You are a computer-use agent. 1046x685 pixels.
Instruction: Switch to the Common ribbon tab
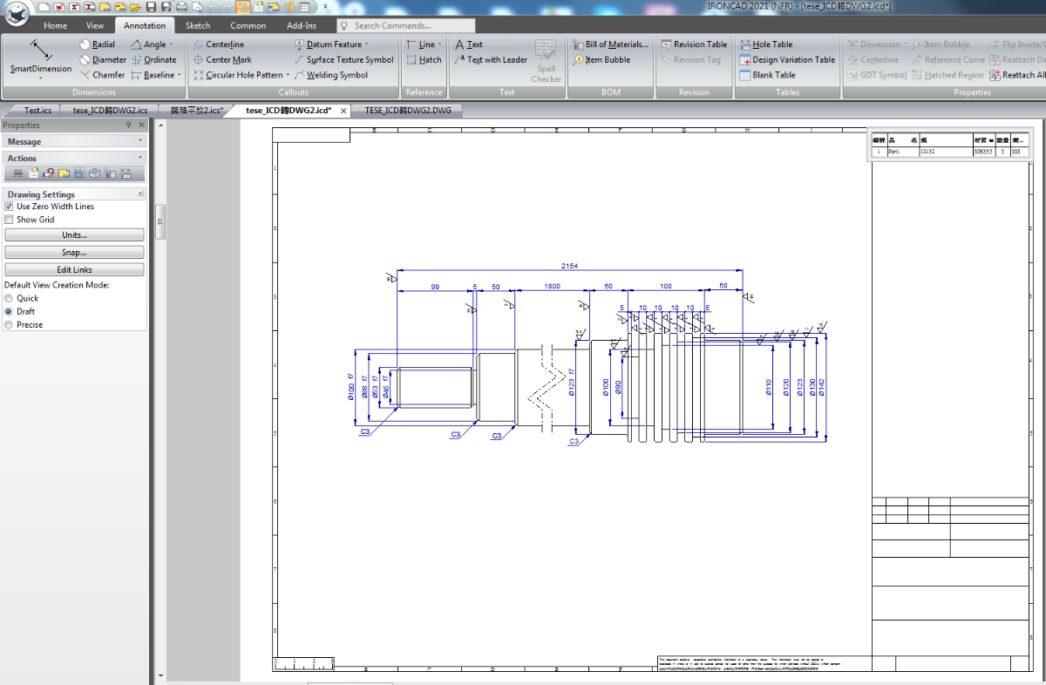[248, 25]
